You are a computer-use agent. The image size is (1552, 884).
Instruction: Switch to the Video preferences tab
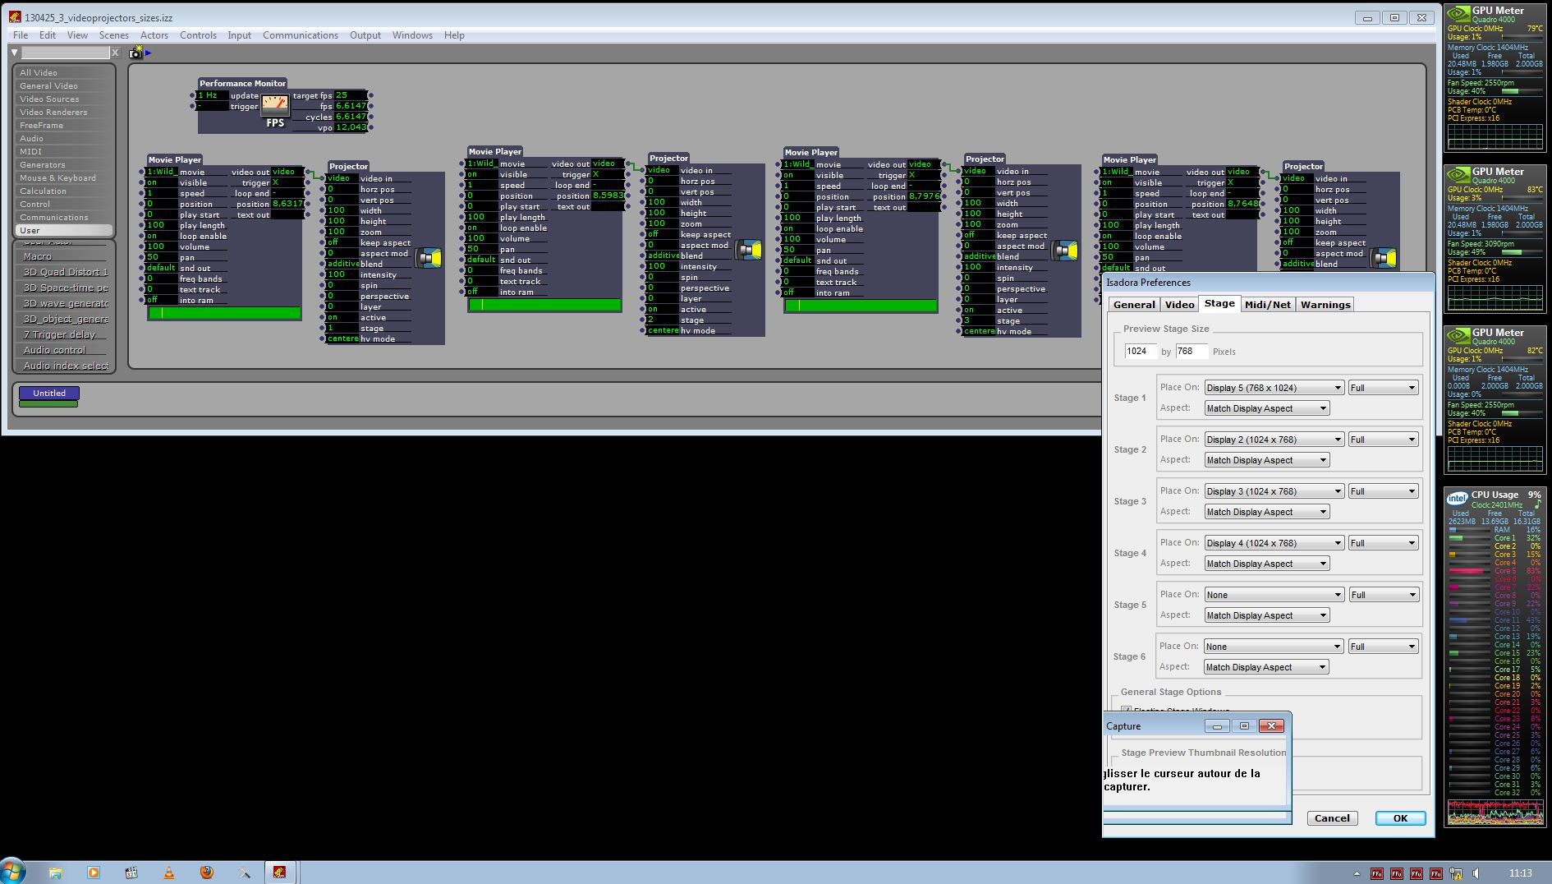[1179, 305]
